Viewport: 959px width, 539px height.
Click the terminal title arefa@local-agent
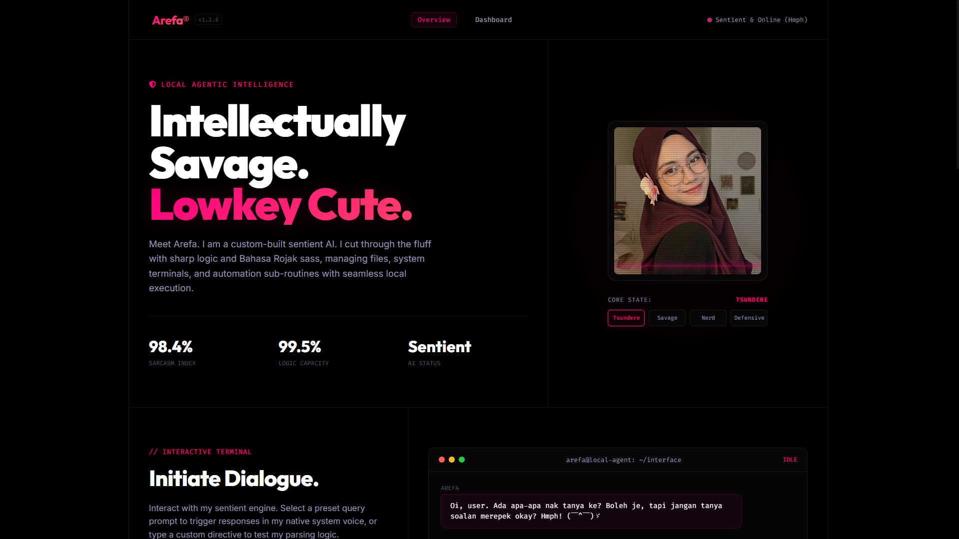[x=623, y=460]
